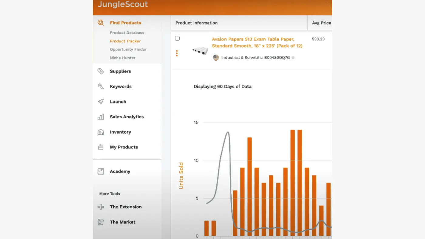Click the Avg Price column header
Viewport: 425px width, 239px height.
coord(321,23)
